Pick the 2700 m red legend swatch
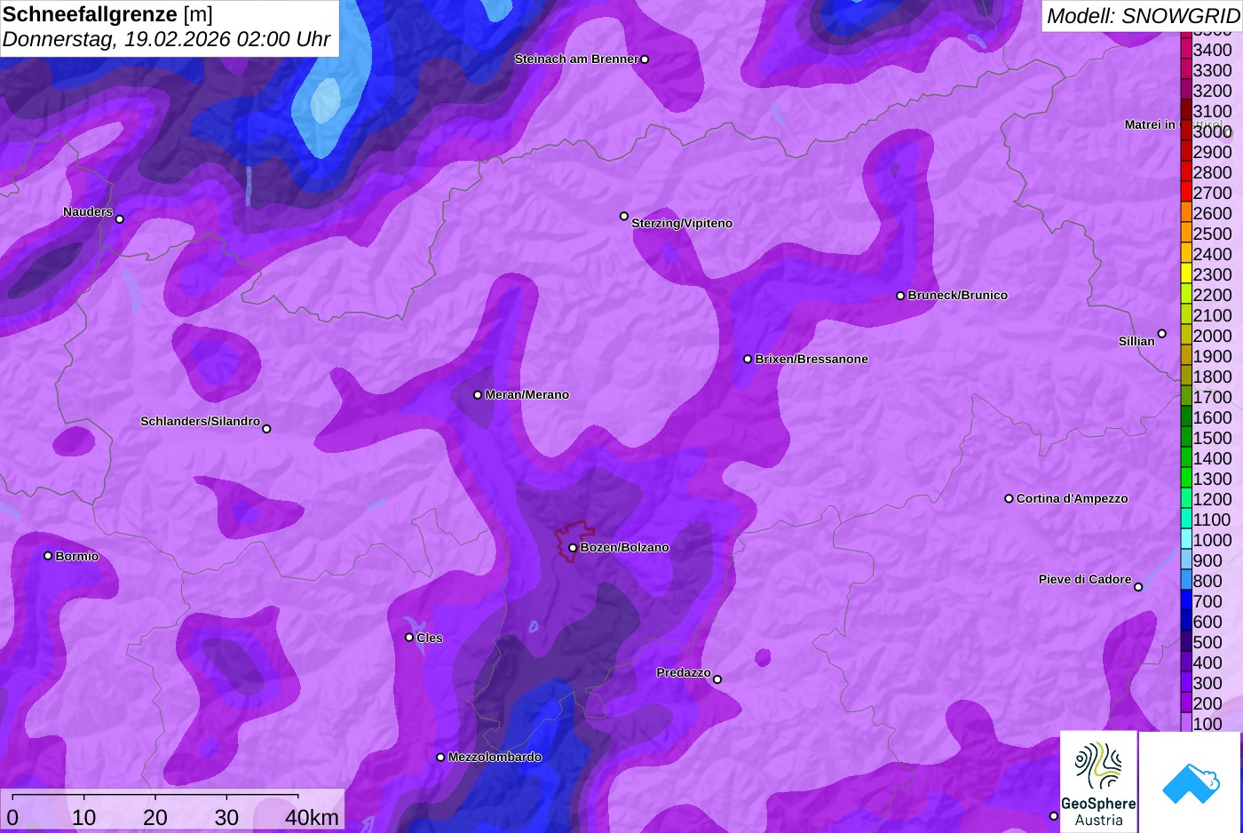The image size is (1243, 833). point(1186,193)
